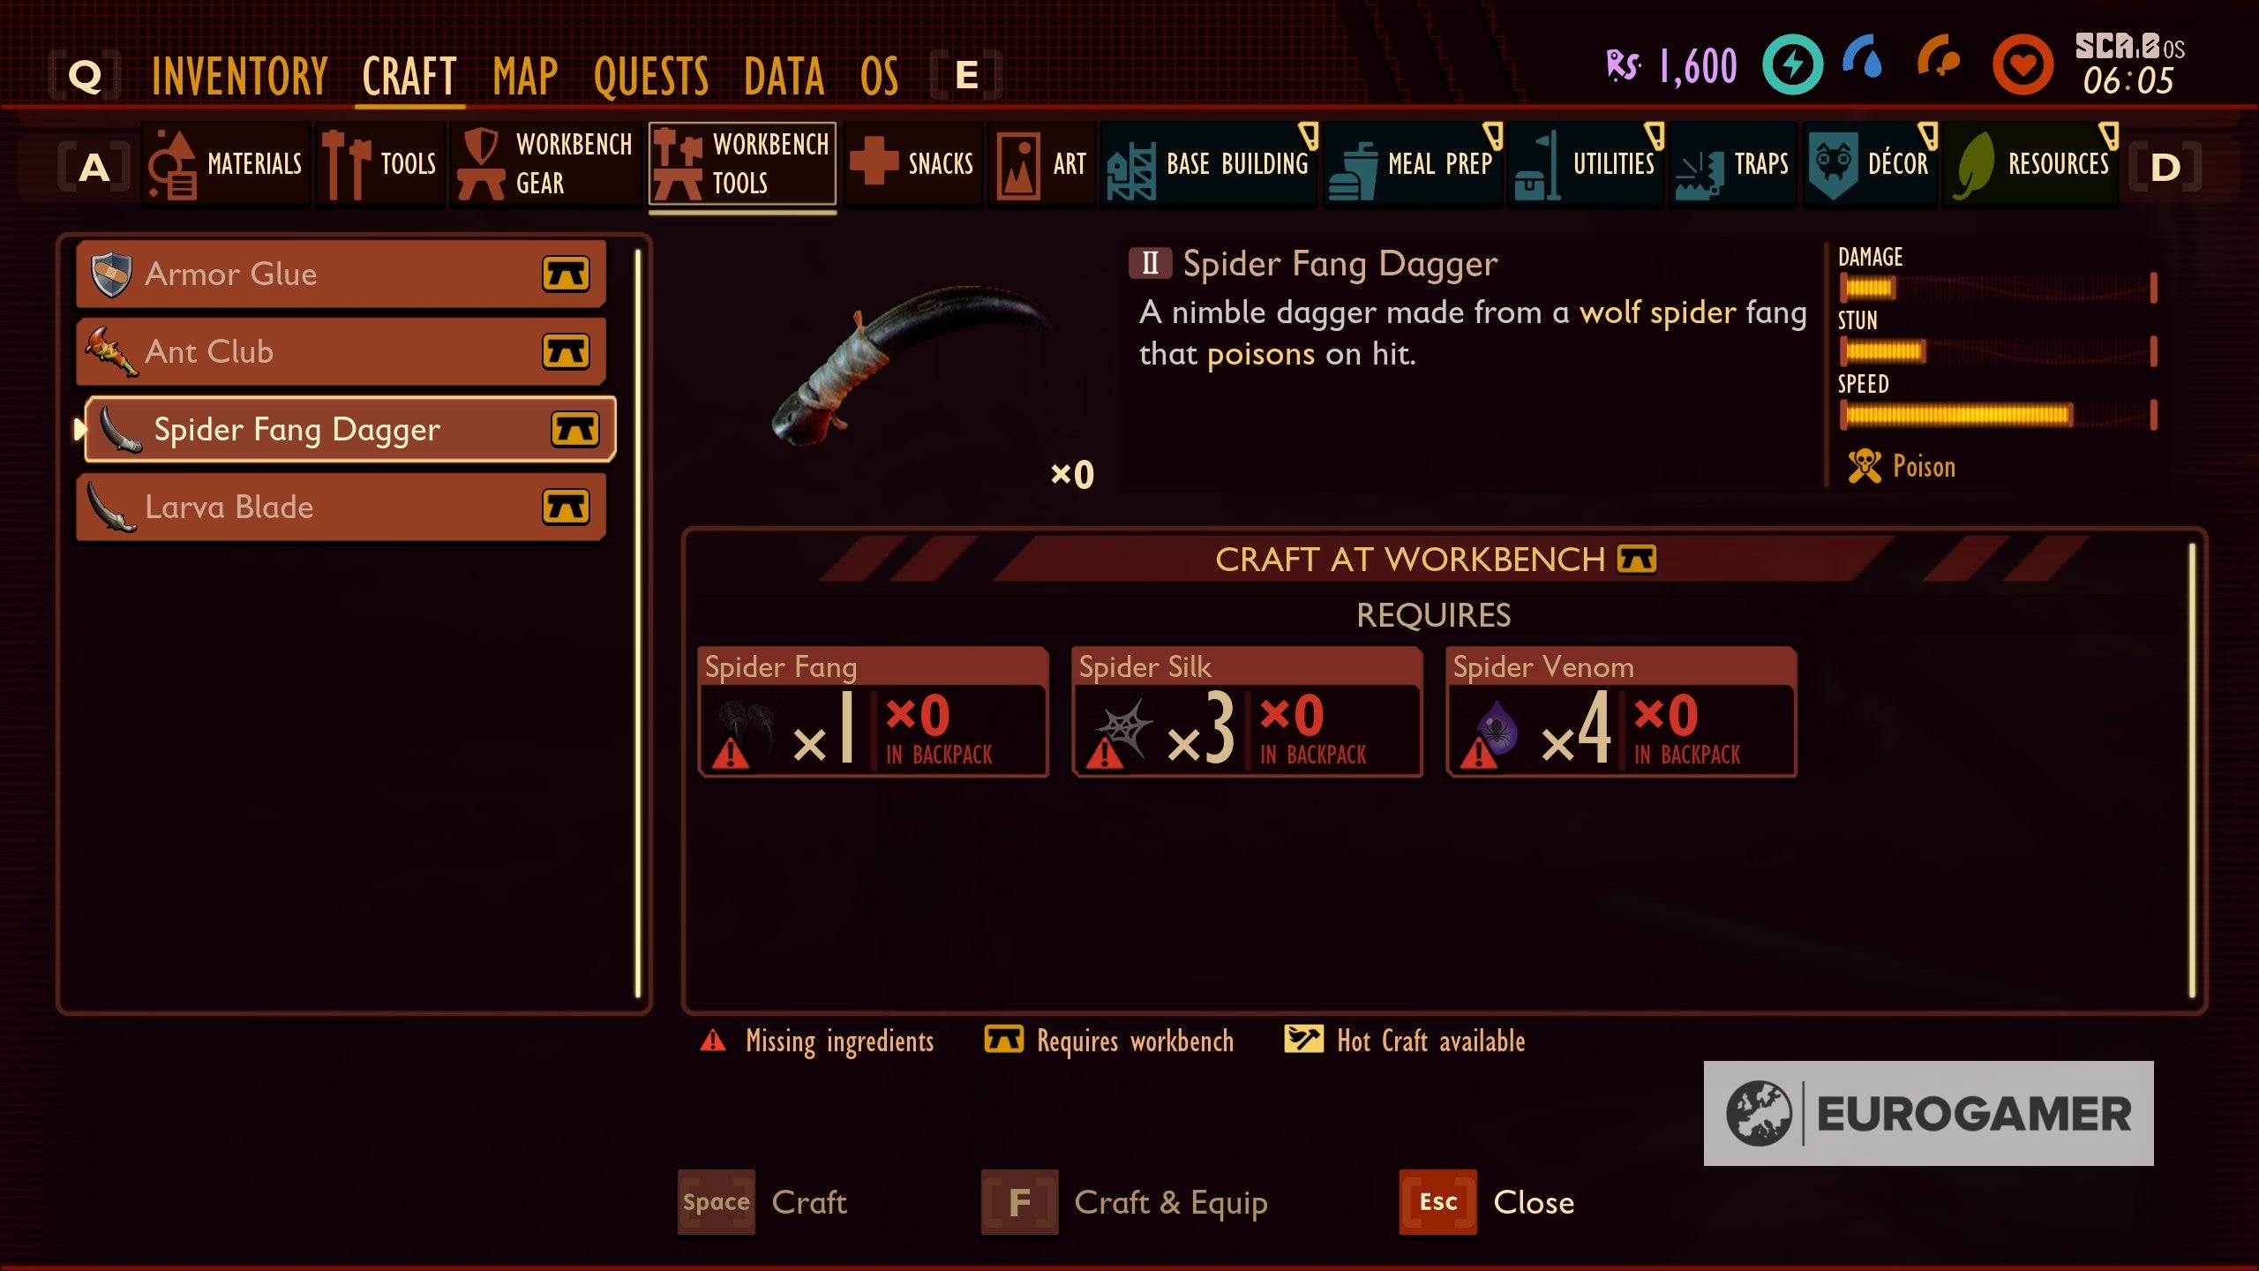Viewport: 2259px width, 1271px height.
Task: Click the Craft & Equip button
Action: pyautogui.click(x=1124, y=1202)
